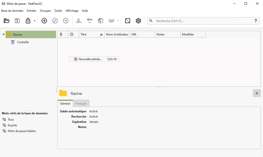Click the edit entry pencil icon
The image size is (263, 157).
coord(55,21)
